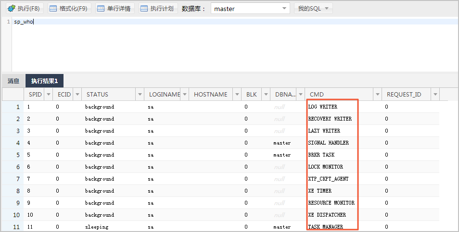Format SQL with 格式化(F9) button
Image resolution: width=459 pixels, height=232 pixels.
(x=69, y=9)
